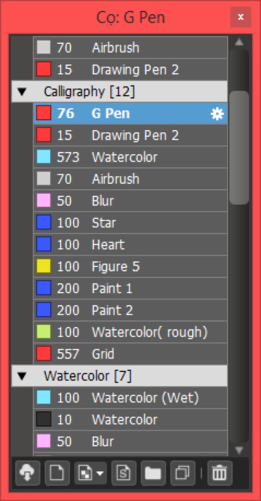Open G Pen settings gear icon
The height and width of the screenshot is (501, 261).
point(217,114)
